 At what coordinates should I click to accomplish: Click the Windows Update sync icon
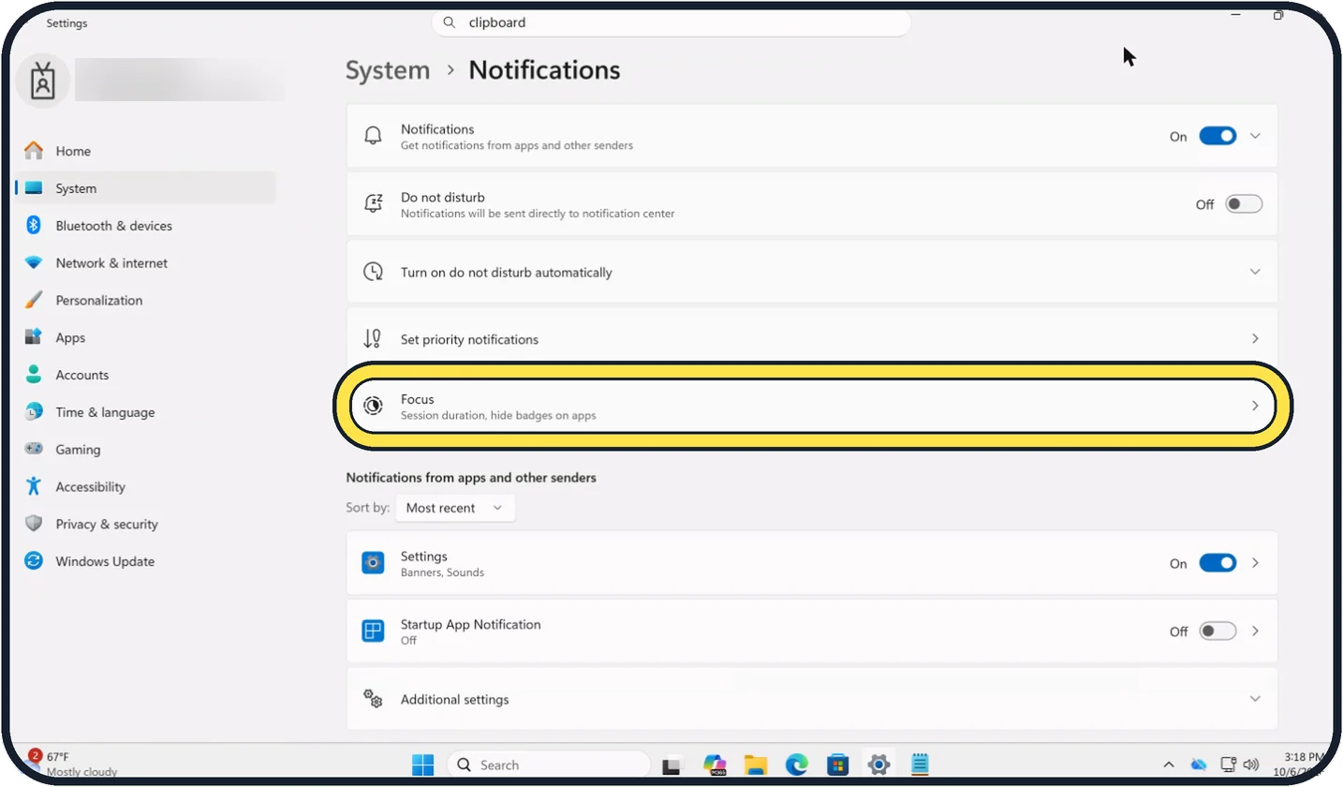tap(34, 561)
